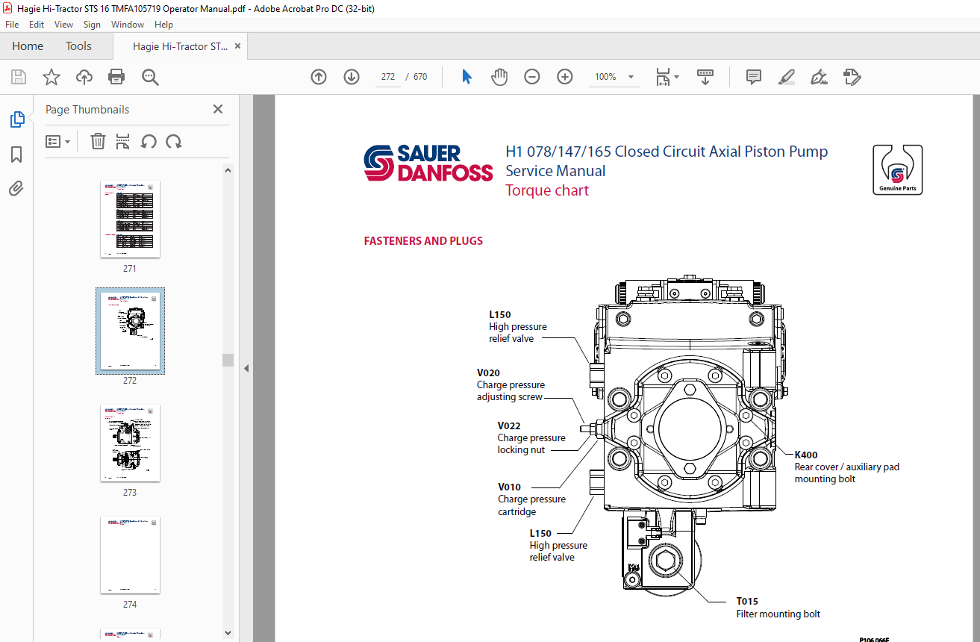
Task: Open the Sign menu
Action: (92, 25)
